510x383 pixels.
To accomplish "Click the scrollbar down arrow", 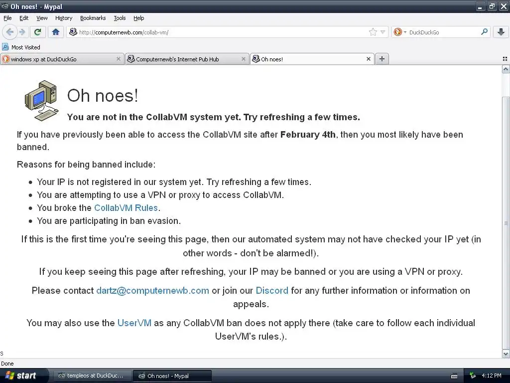I will click(x=506, y=354).
